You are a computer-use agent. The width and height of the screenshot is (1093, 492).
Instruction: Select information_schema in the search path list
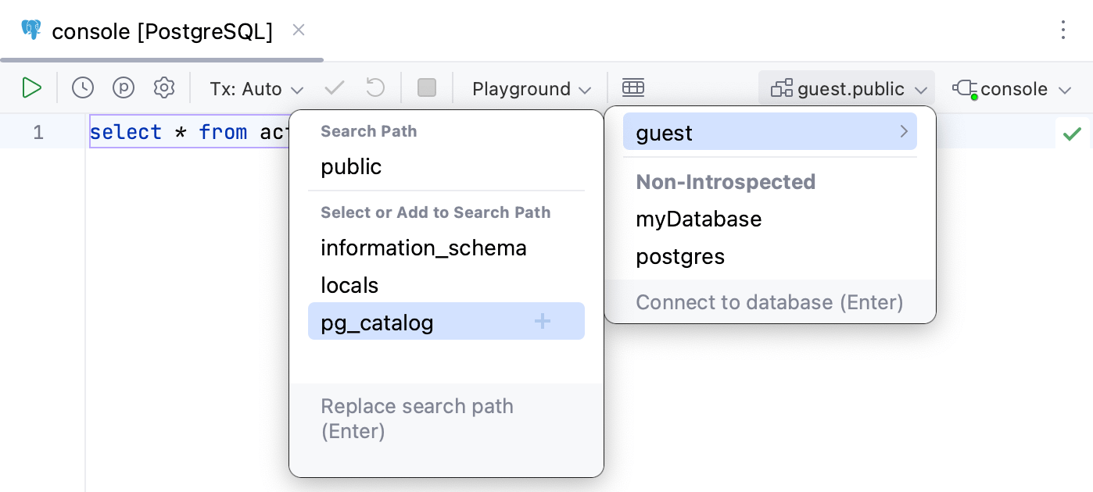tap(424, 248)
